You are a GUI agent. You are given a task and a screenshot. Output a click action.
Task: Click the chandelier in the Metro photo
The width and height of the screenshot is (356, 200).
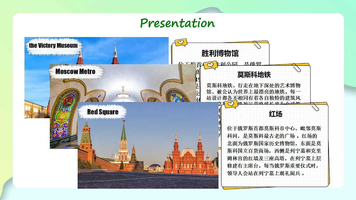(x=123, y=93)
